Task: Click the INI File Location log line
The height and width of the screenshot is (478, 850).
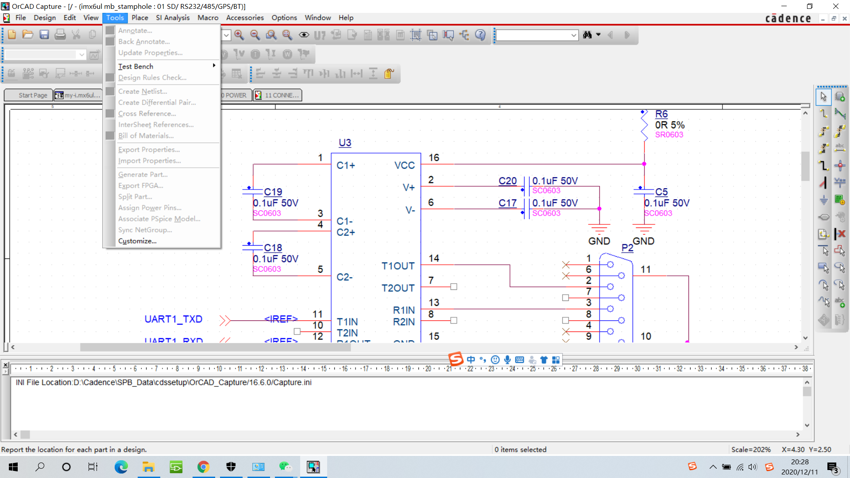Action: click(163, 382)
